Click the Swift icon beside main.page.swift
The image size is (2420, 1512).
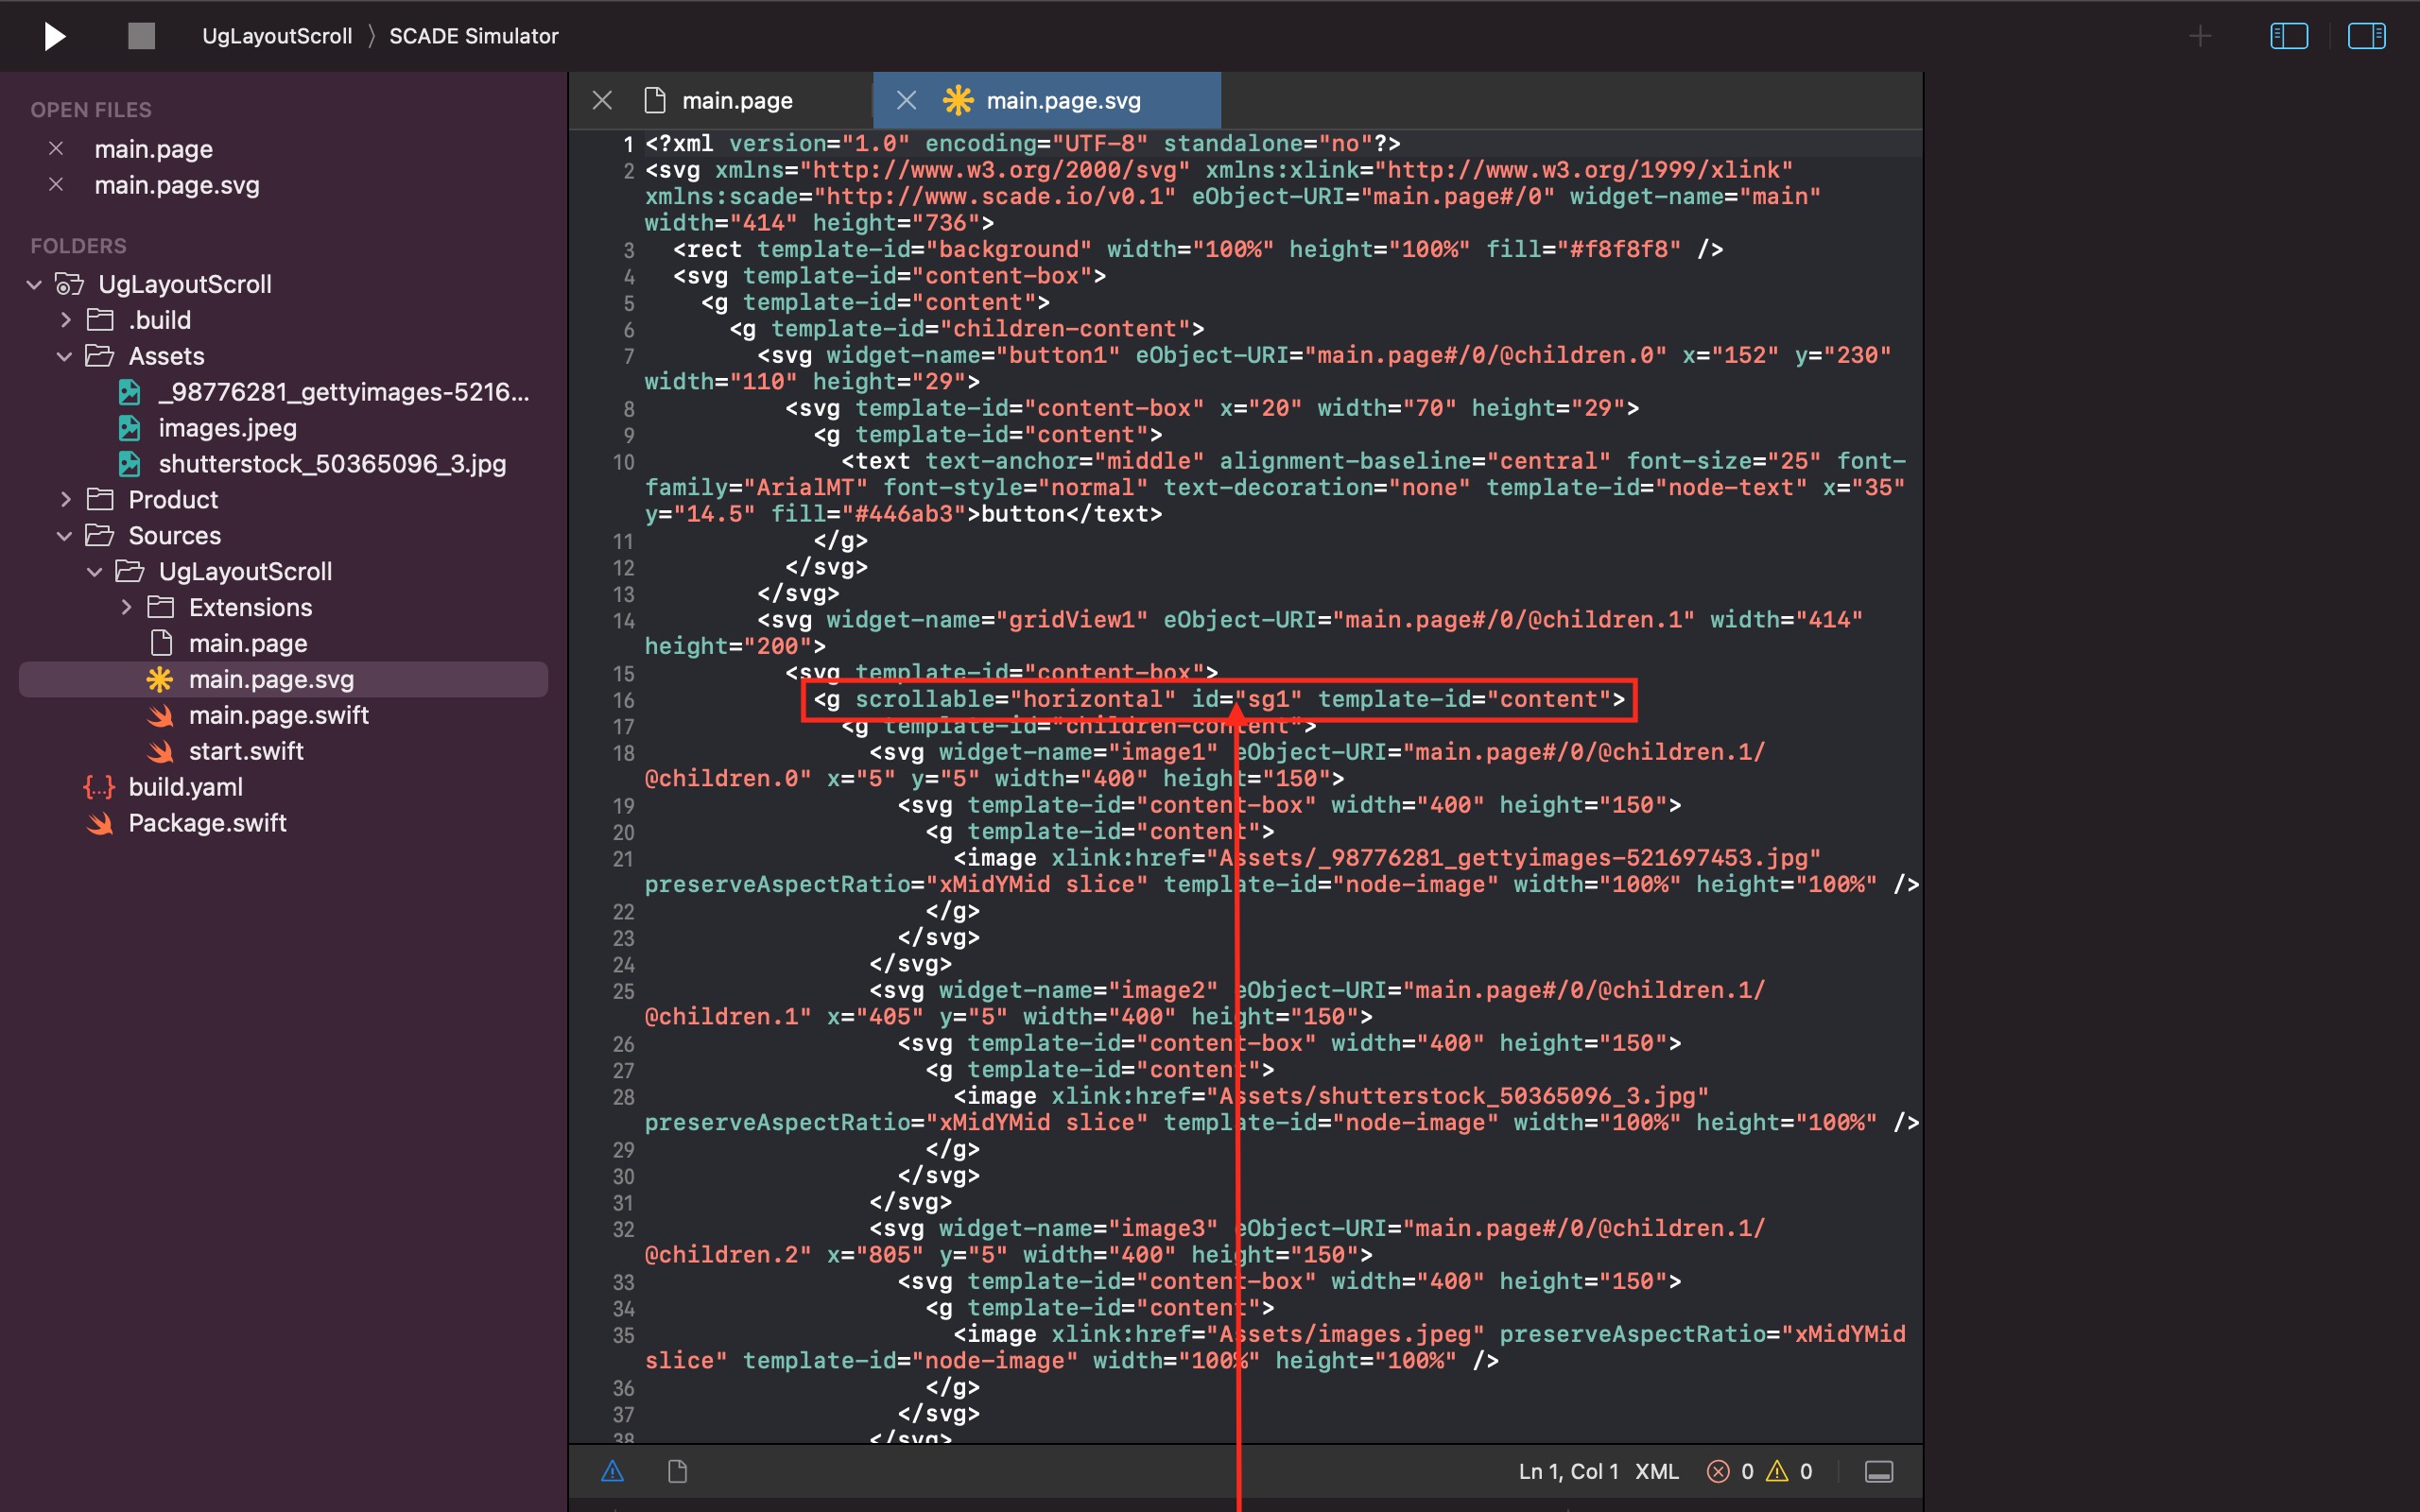[x=160, y=715]
